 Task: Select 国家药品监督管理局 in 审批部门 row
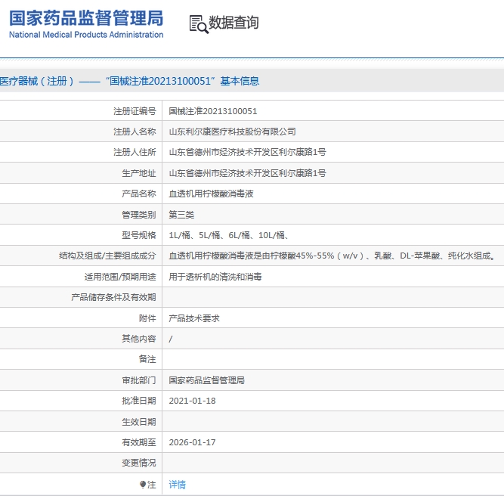pyautogui.click(x=207, y=380)
